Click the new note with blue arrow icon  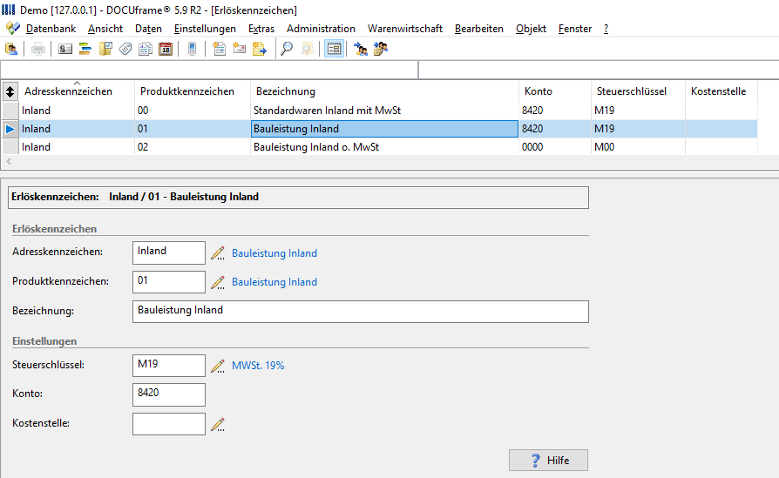click(260, 49)
